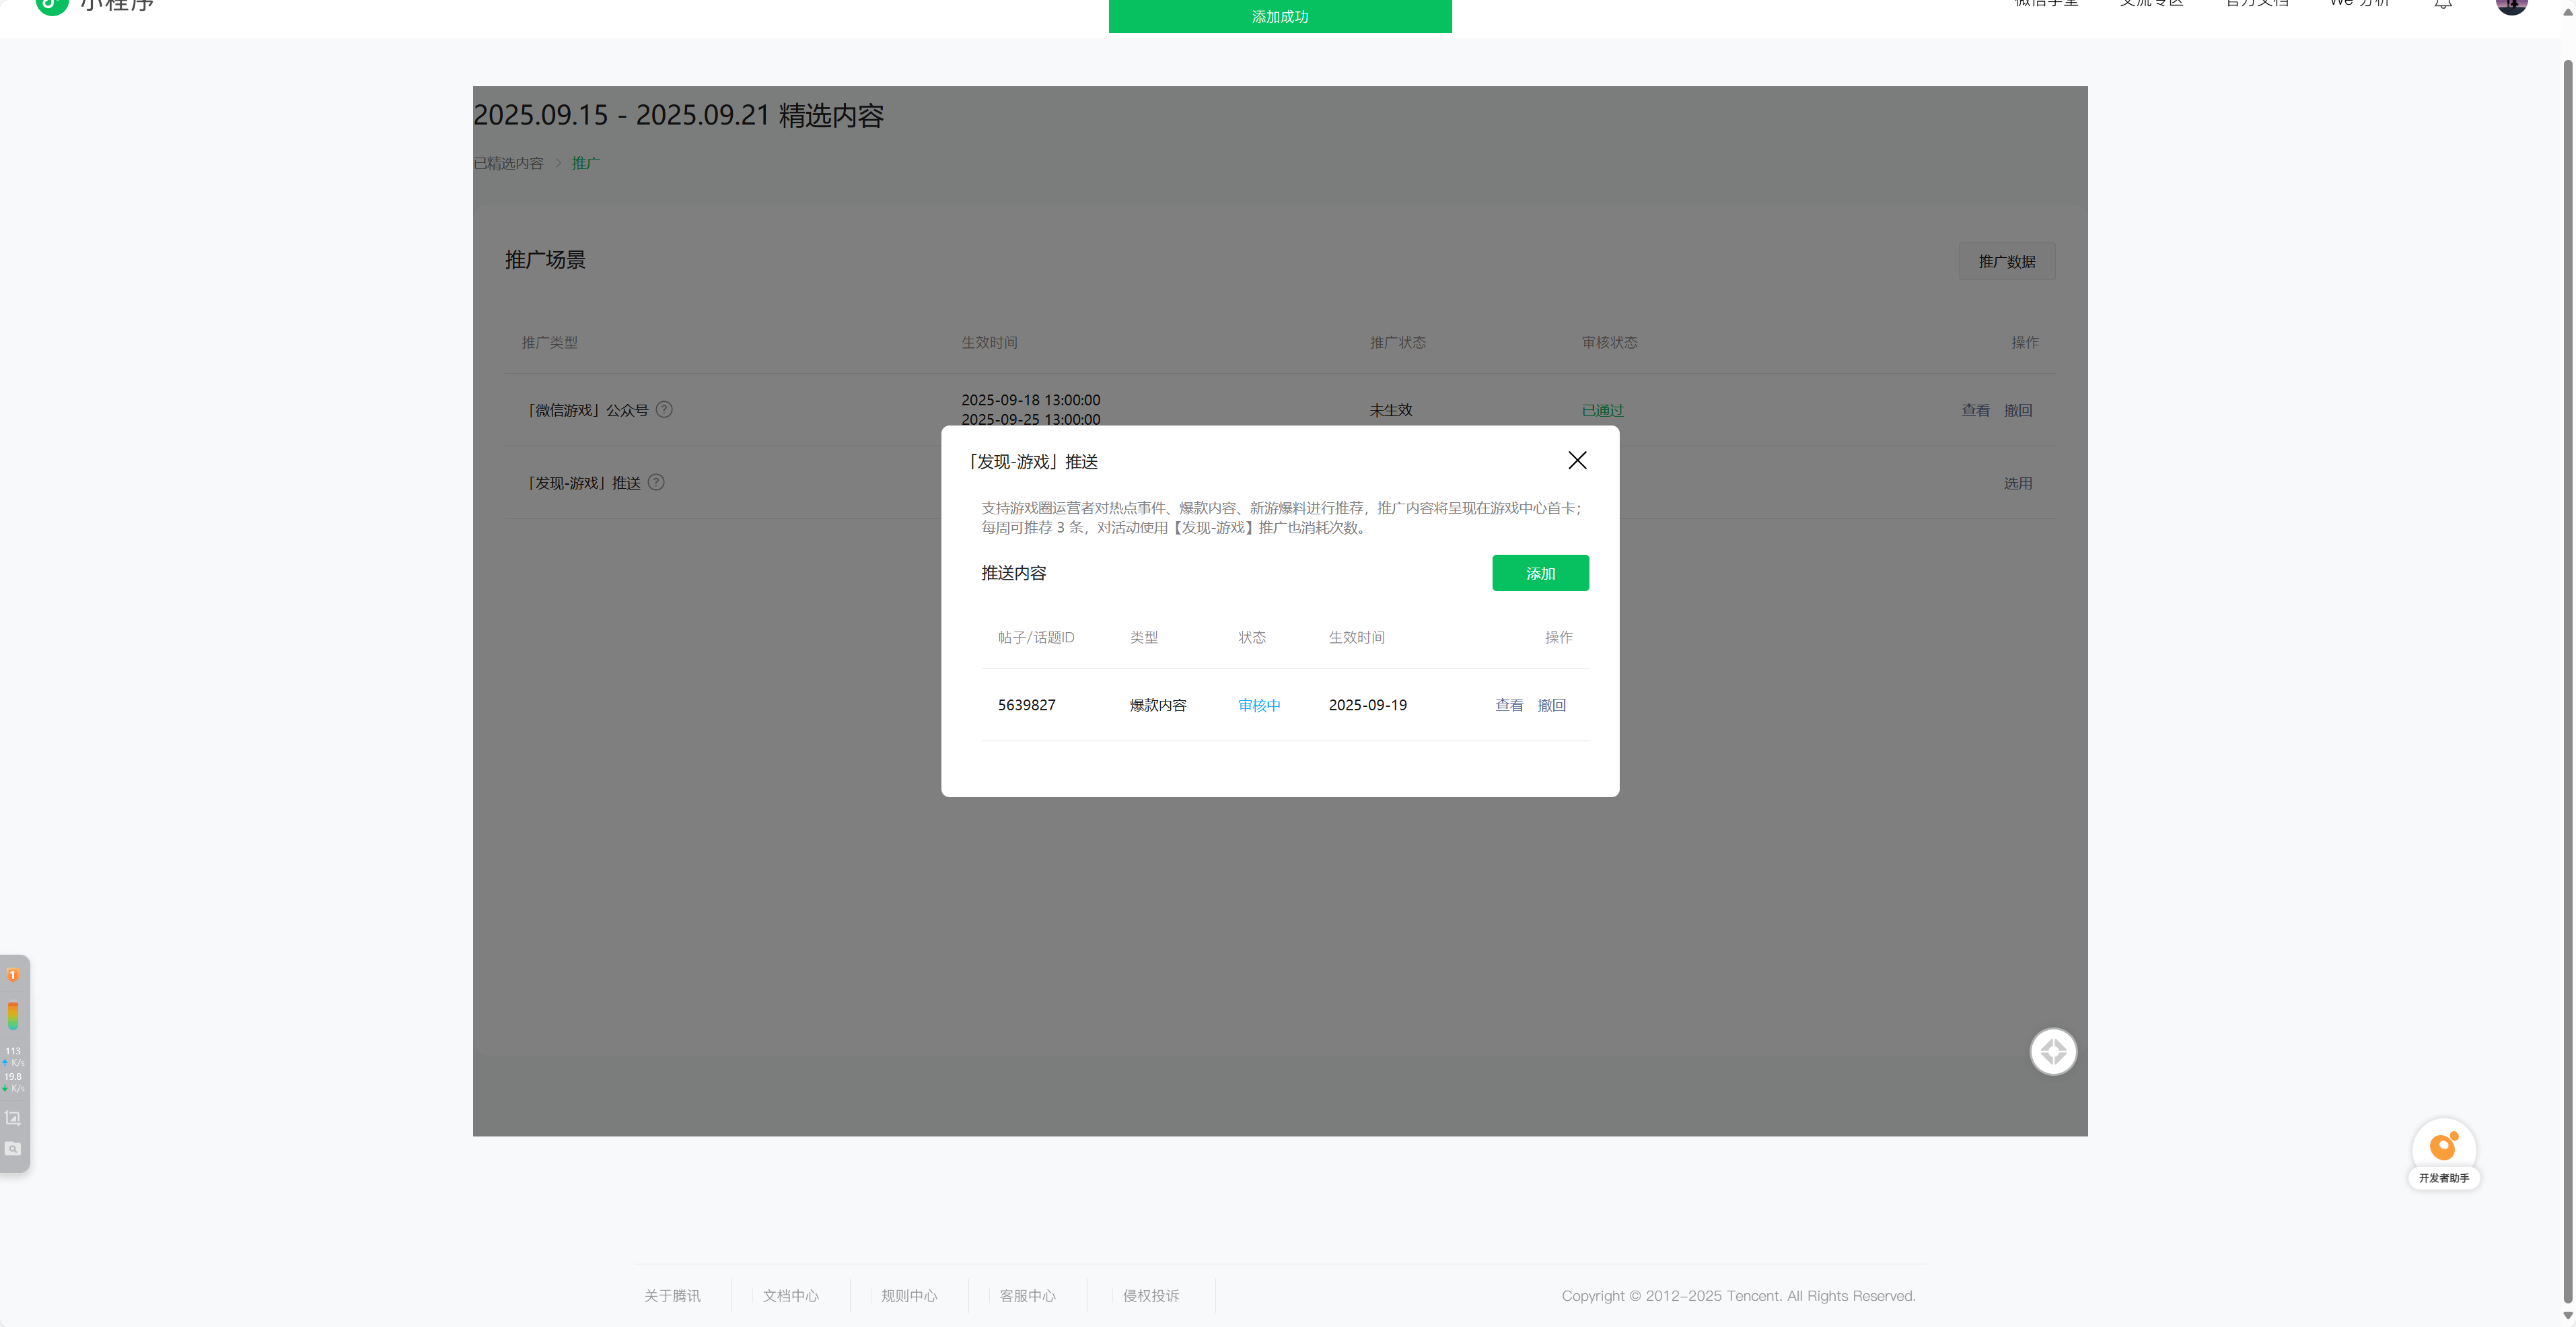This screenshot has height=1327, width=2576.
Task: Go to 已精选内容 breadcrumb
Action: [508, 163]
